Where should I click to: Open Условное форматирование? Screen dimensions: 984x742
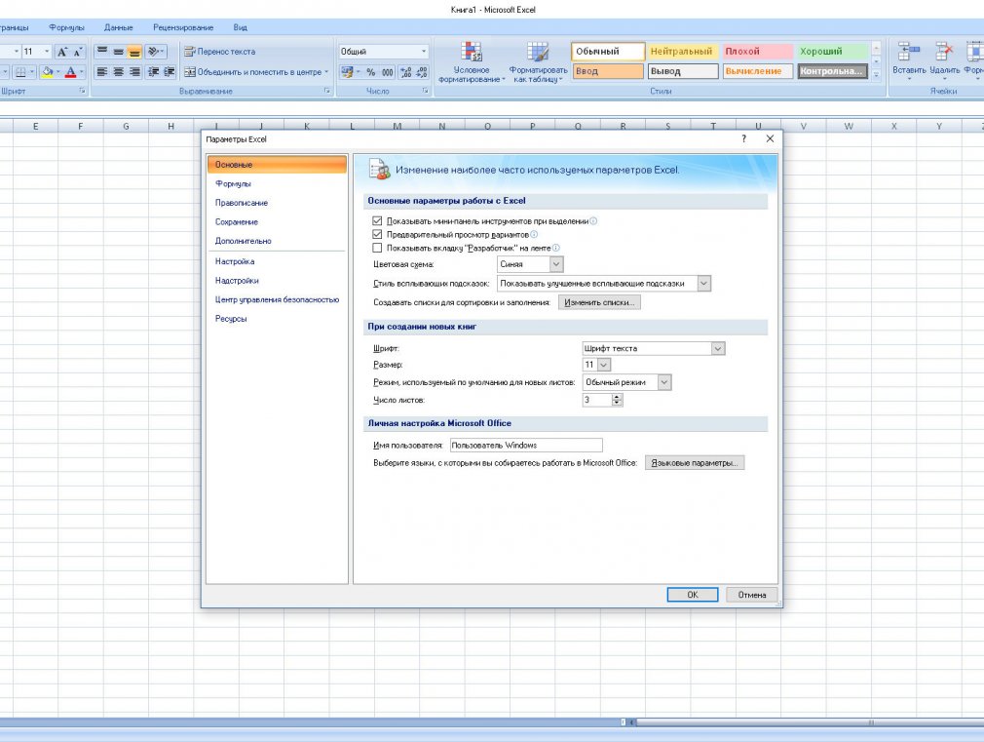tap(471, 61)
